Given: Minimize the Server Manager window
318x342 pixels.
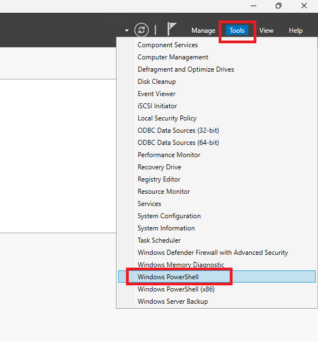Looking at the screenshot, I should [x=254, y=6].
